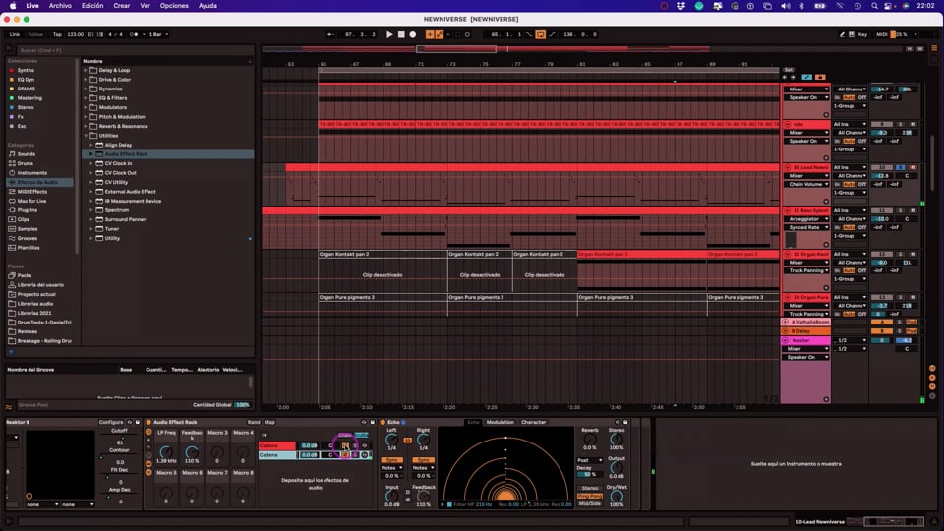
Task: Expand the EQ & Filters folder
Action: [86, 98]
